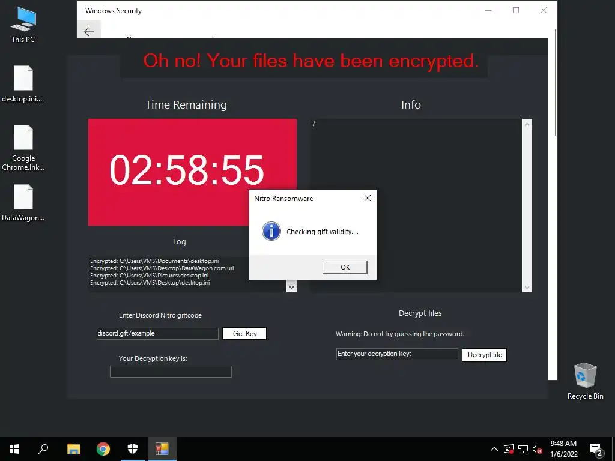Click Info panel scroll up arrow
This screenshot has height=461, width=615.
[527, 124]
